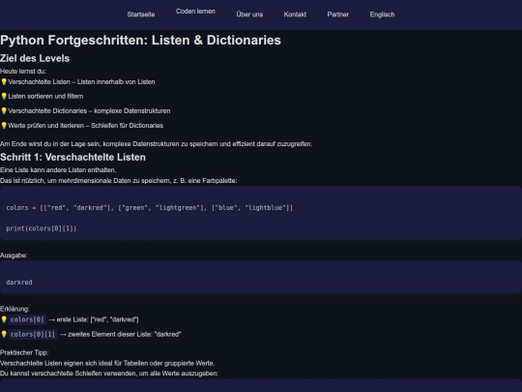Click the Schritt 1: Verschachtelte Listen heading
Image resolution: width=522 pixels, height=392 pixels.
[72, 158]
